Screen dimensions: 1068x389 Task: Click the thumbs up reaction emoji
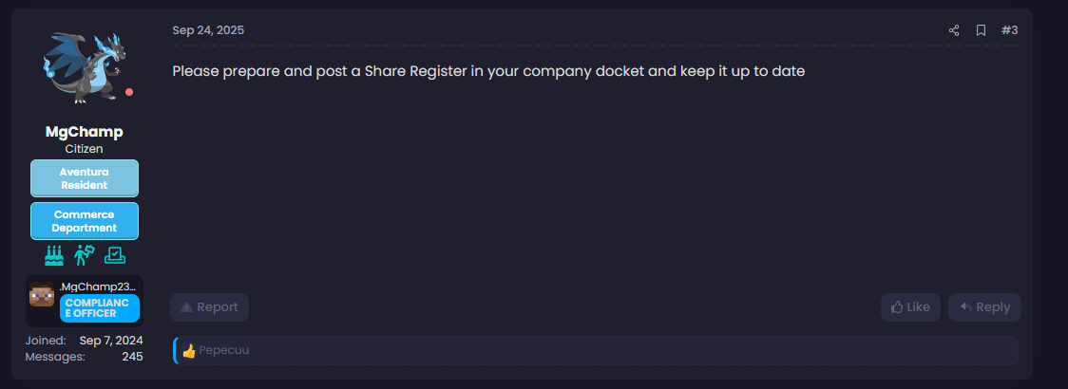188,351
